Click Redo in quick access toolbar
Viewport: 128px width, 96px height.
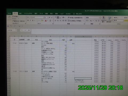pos(15,26)
